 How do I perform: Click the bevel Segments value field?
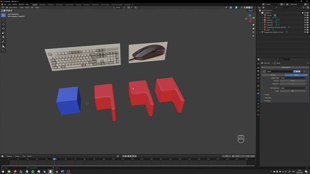(293, 84)
